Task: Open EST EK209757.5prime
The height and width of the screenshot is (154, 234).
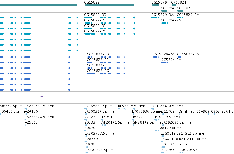Action: (x=100, y=133)
